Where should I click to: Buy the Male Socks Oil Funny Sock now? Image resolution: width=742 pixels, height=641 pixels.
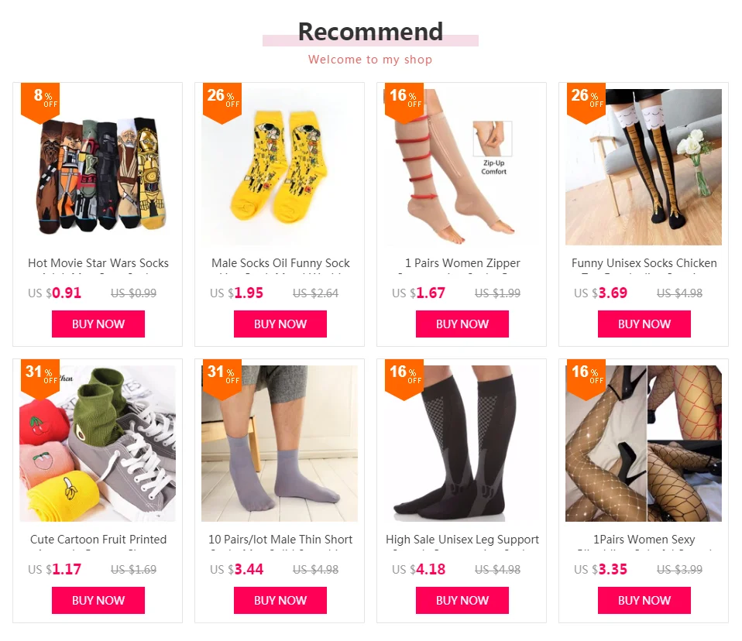pos(280,324)
